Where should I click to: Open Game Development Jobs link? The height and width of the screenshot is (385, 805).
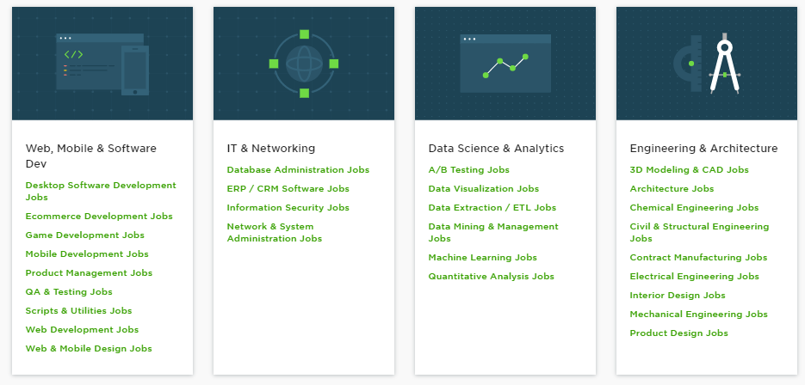click(85, 235)
